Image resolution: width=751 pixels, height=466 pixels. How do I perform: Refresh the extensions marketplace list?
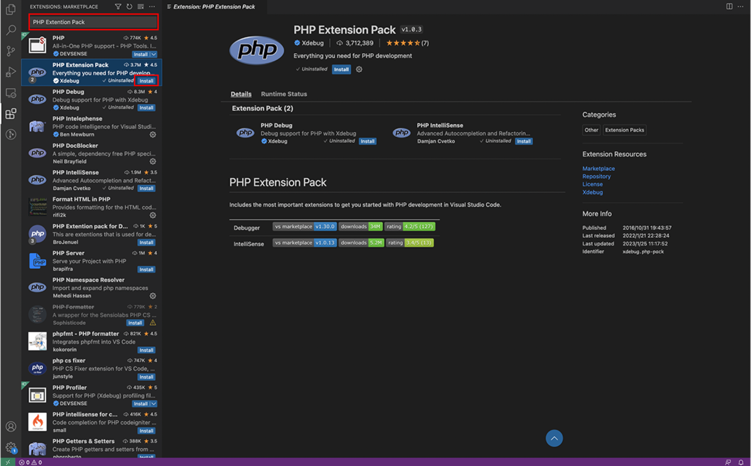[129, 6]
